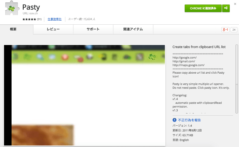Click the +1 count bubble showing 24
The width and height of the screenshot is (239, 147).
[x=234, y=30]
